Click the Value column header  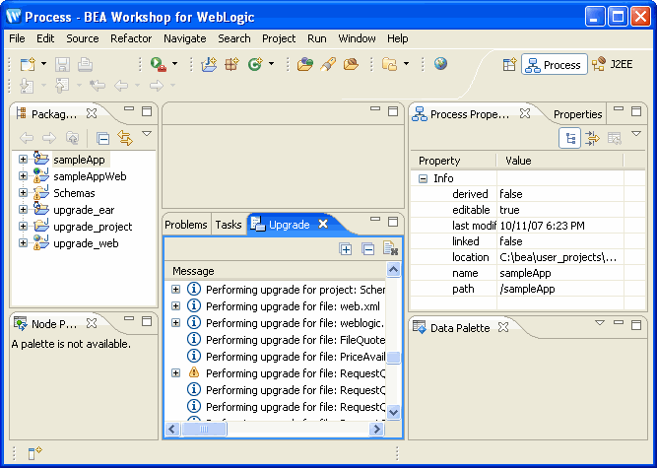[x=559, y=161]
